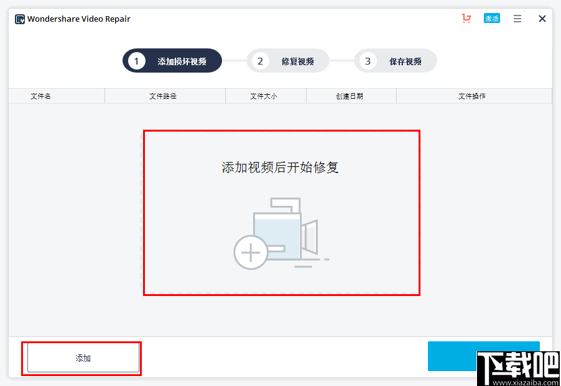
Task: Open the hamburger menu icon
Action: pos(517,19)
